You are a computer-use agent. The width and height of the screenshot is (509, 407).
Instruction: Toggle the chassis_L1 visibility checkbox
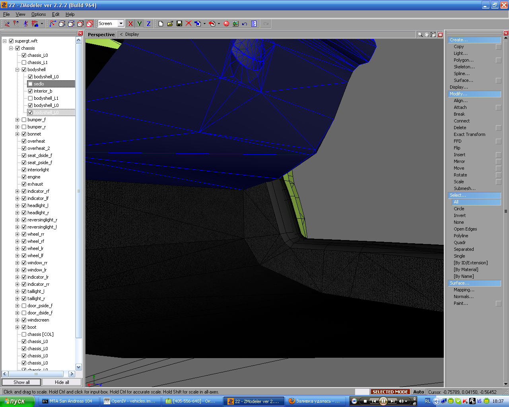[x=24, y=62]
